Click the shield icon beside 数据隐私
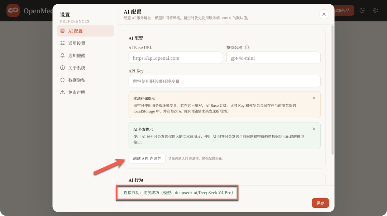This screenshot has width=387, height=216. 62,80
